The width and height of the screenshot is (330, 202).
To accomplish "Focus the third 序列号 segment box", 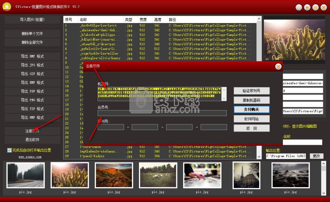I will point(179,127).
